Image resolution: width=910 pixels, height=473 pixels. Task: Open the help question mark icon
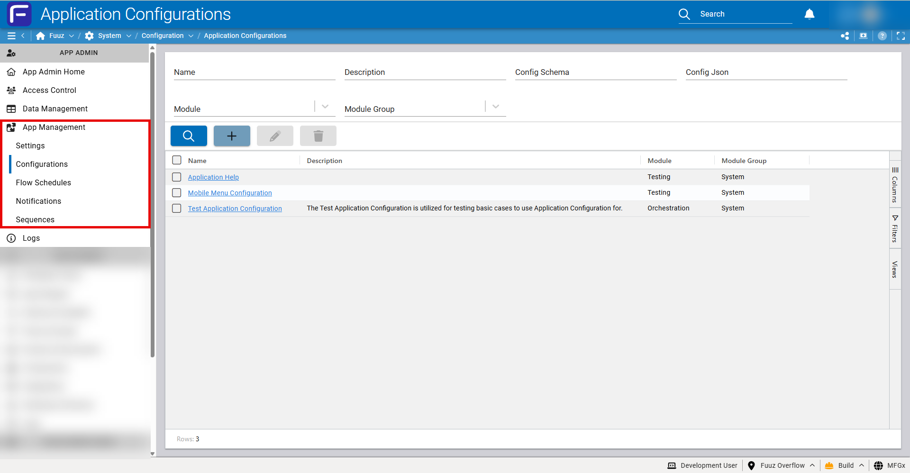tap(882, 36)
